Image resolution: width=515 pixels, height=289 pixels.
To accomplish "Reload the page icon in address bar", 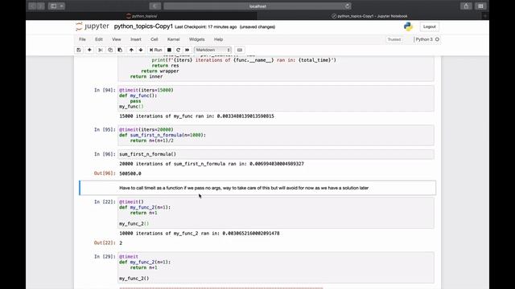I will pos(347,6).
